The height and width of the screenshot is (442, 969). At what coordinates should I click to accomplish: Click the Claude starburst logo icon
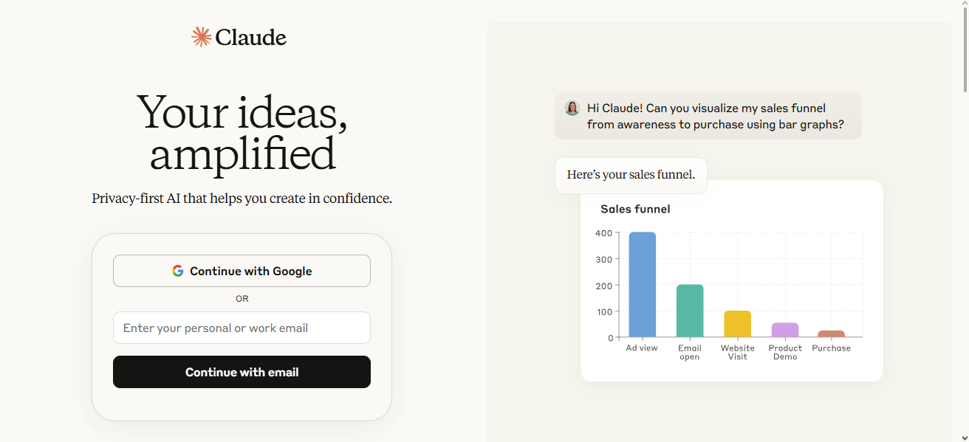click(202, 37)
